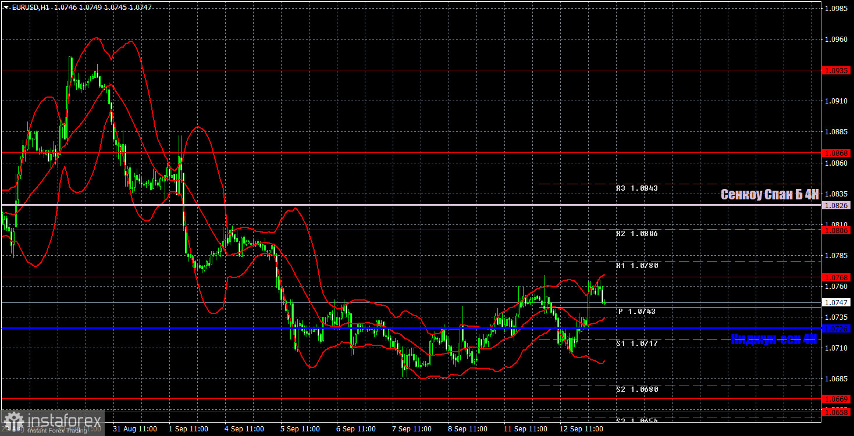
Task: Select the red 1.0868 level price tag
Action: coord(837,153)
